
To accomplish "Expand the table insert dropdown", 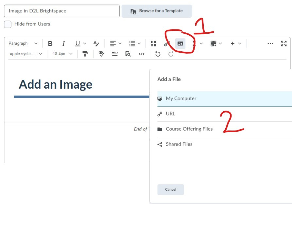I will click(216, 44).
